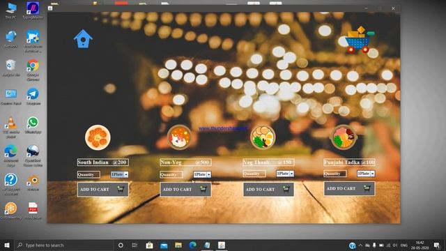Image resolution: width=446 pixels, height=251 pixels.
Task: Open the shopping cart icon at top right
Action: [x=360, y=40]
